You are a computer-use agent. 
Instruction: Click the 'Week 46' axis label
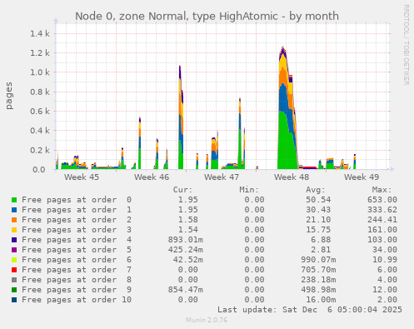(152, 177)
